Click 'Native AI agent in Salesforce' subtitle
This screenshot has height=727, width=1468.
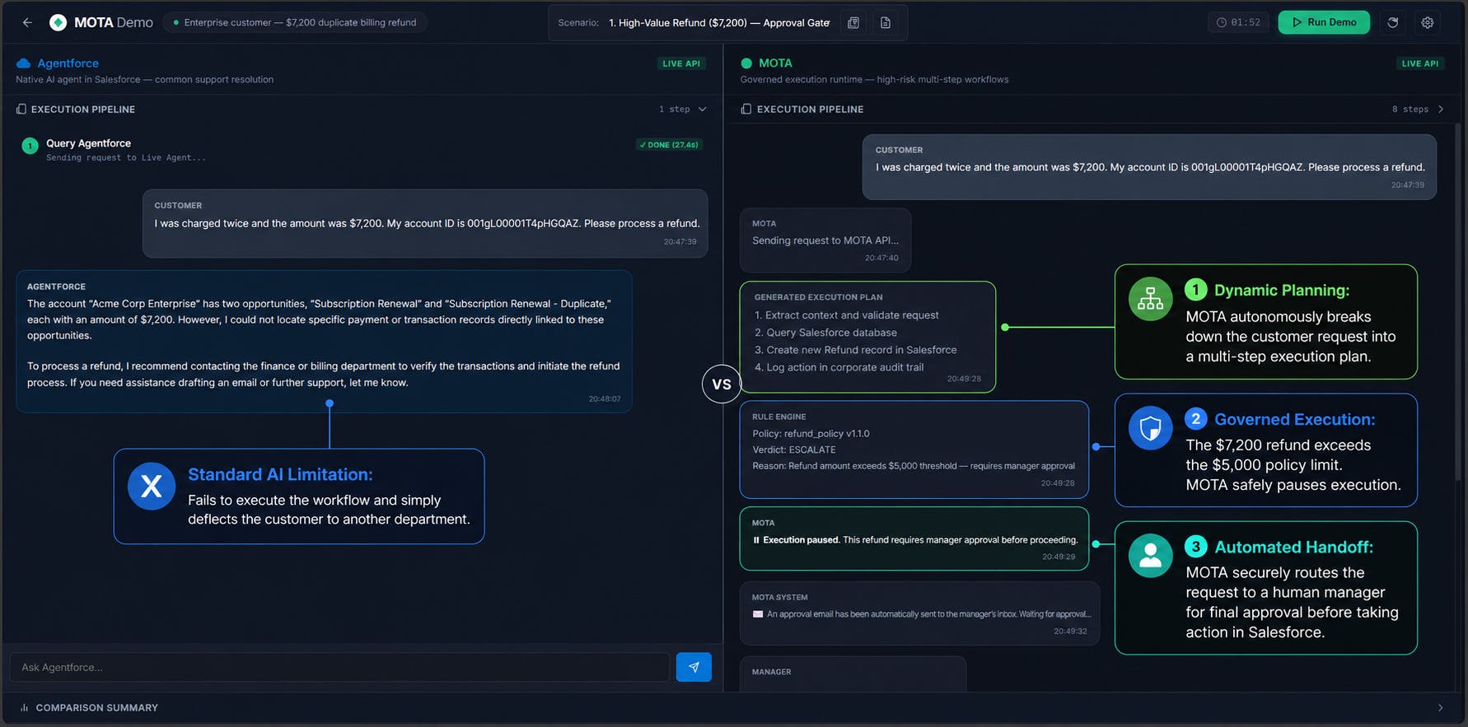point(144,80)
